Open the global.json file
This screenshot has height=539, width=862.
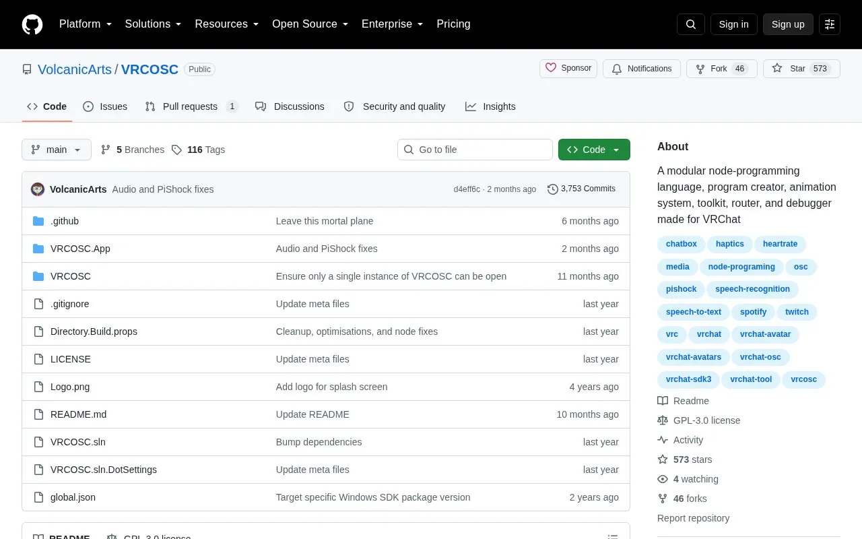pyautogui.click(x=73, y=497)
